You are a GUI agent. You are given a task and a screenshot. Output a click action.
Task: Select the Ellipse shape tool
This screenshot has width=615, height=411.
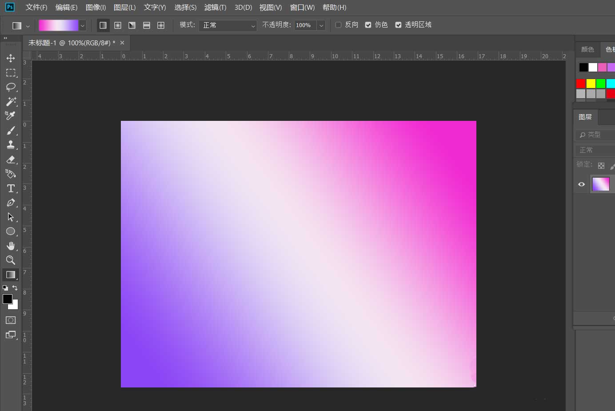coord(11,231)
